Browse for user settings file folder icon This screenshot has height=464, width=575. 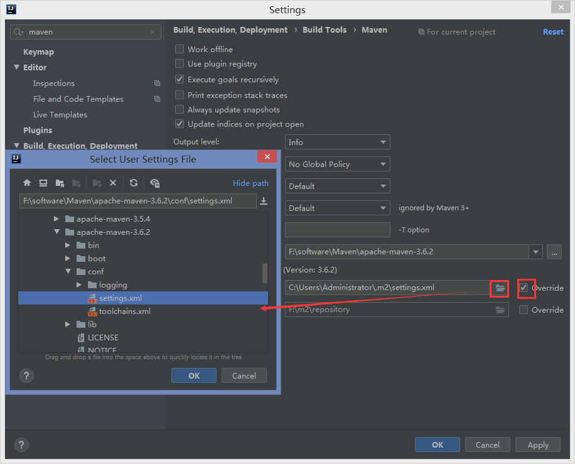tap(500, 288)
